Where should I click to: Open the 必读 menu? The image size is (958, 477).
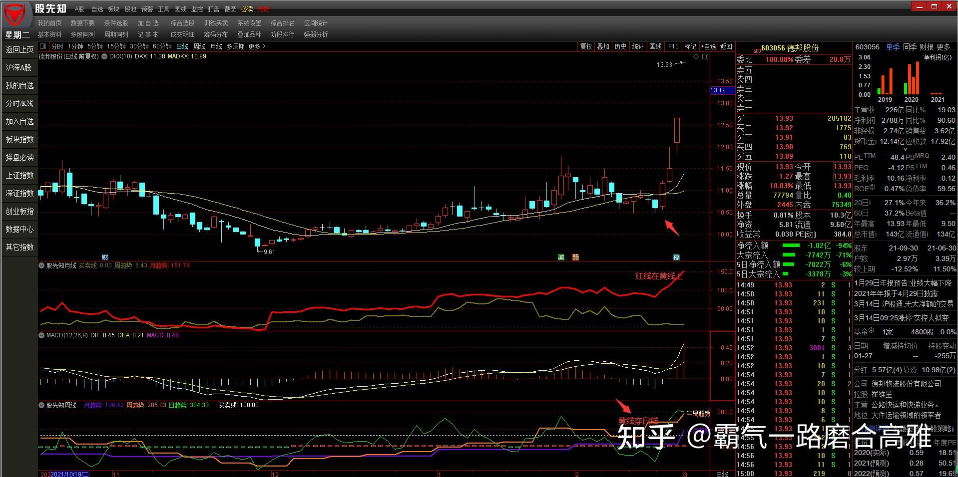(247, 9)
